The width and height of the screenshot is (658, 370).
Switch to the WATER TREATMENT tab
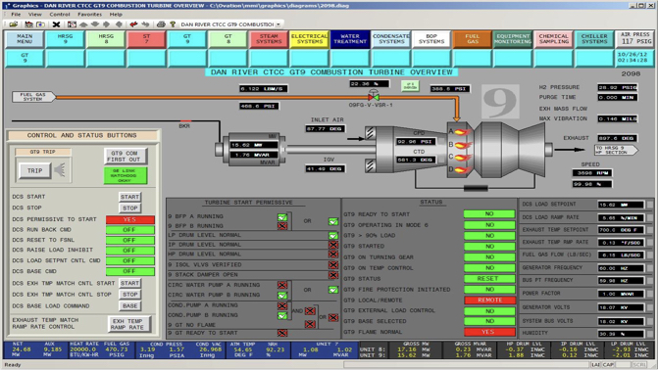(350, 39)
